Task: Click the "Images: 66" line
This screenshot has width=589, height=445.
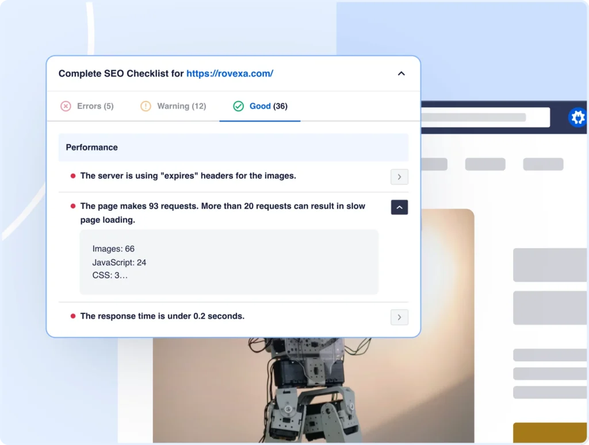Action: click(x=113, y=249)
